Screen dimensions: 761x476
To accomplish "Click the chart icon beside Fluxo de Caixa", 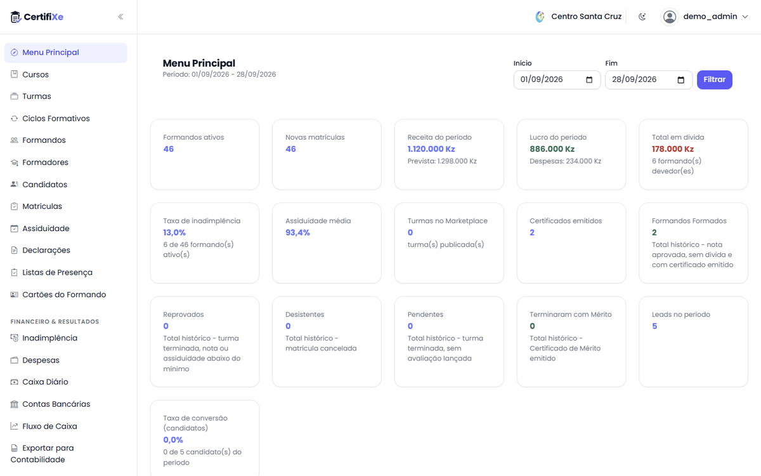I will tap(15, 426).
